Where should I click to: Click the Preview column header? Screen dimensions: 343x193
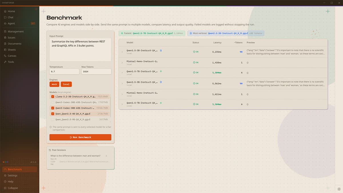(251, 43)
